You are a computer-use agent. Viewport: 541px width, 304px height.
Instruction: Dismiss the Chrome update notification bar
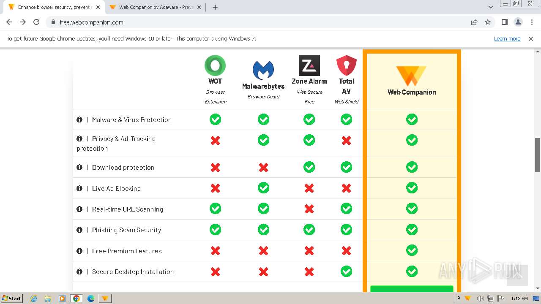click(x=531, y=39)
